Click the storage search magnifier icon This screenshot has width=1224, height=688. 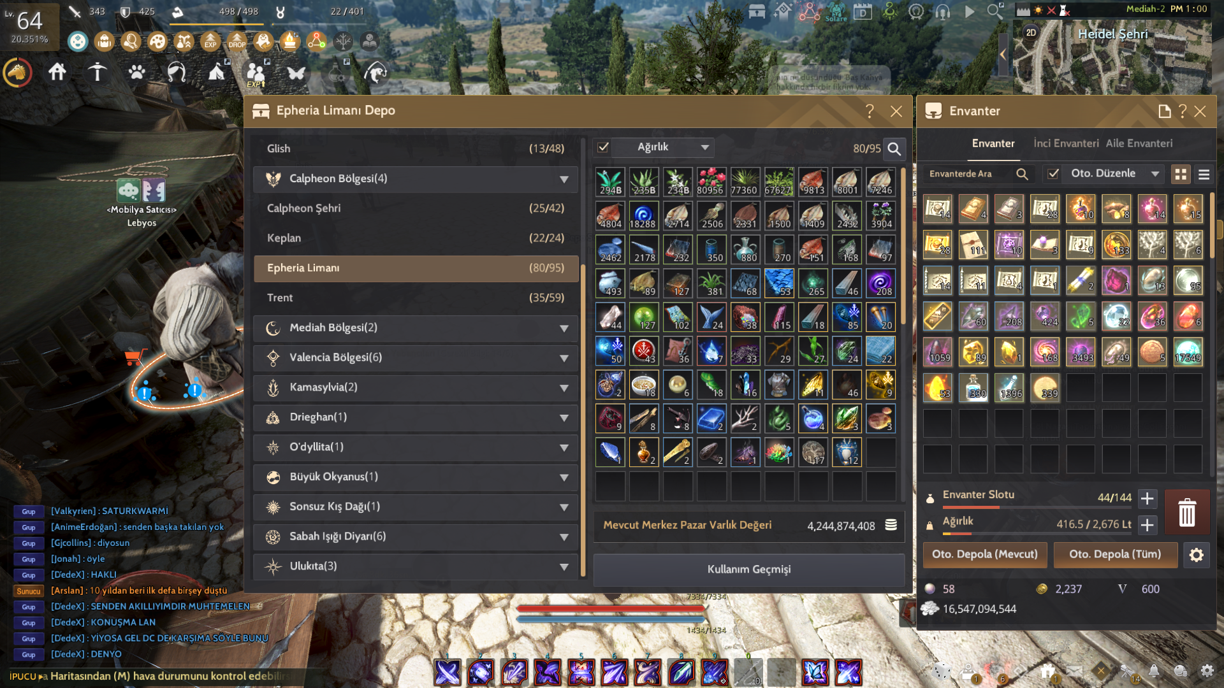tap(894, 148)
